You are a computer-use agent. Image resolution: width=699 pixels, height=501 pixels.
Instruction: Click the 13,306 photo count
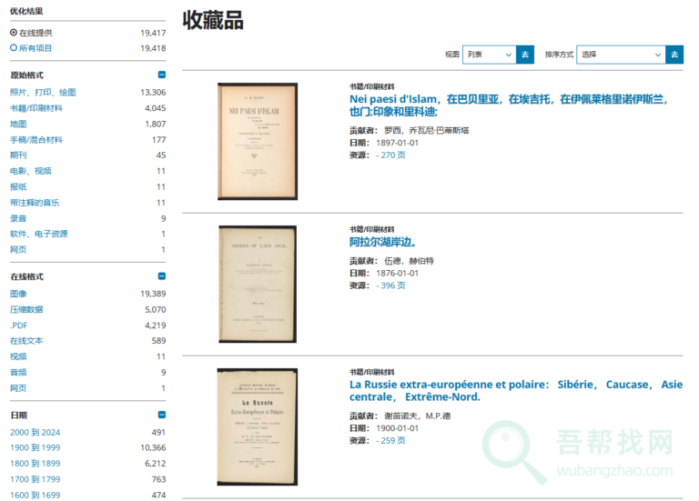coord(153,92)
